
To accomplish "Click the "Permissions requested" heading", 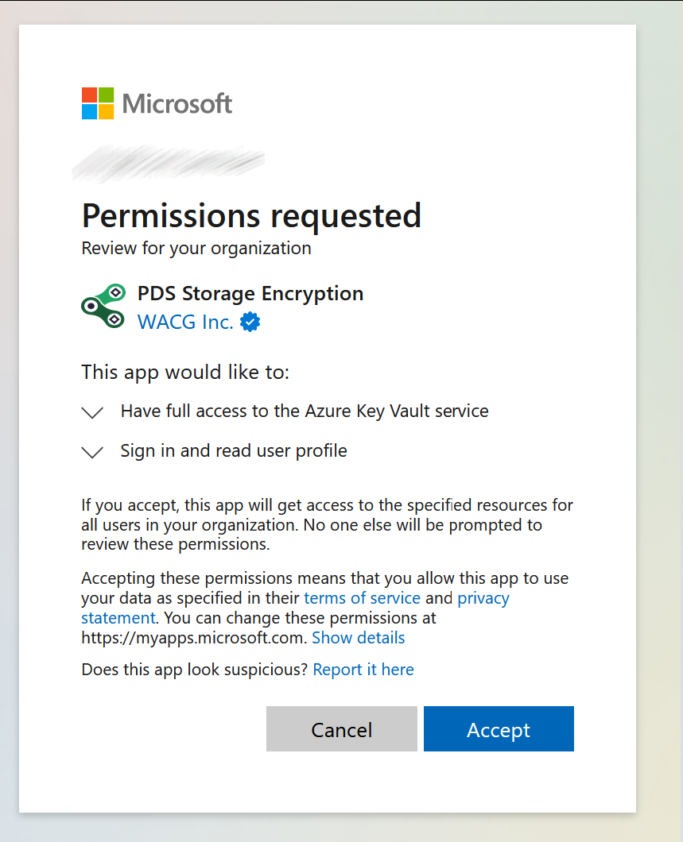I will 251,215.
